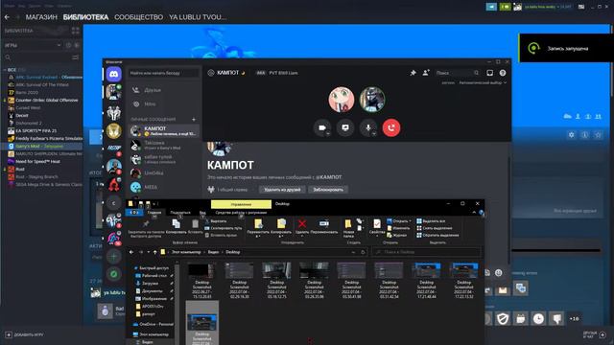The width and height of the screenshot is (614, 345).
Task: Explore public servers compass icon in Discord
Action: pyautogui.click(x=114, y=274)
